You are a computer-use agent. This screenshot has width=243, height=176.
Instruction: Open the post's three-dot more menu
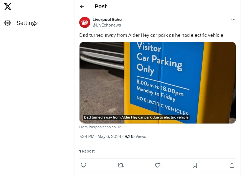(233, 20)
